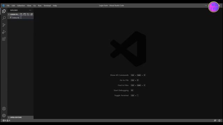Open the Explorer view in activity bar
The width and height of the screenshot is (223, 125).
point(4,11)
